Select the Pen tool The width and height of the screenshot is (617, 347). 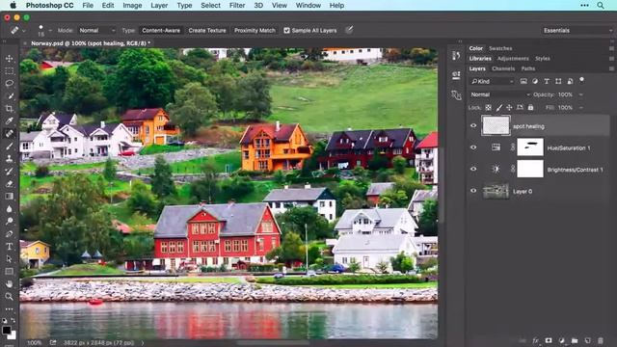[x=9, y=233]
